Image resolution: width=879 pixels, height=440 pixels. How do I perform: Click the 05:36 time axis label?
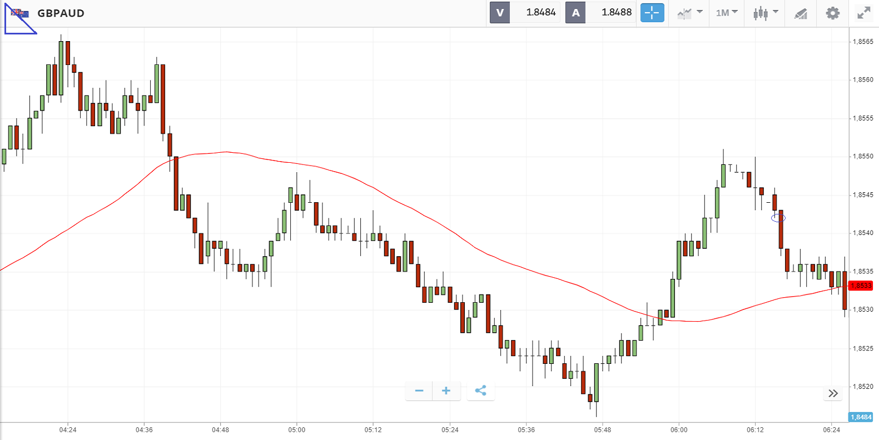pyautogui.click(x=526, y=430)
